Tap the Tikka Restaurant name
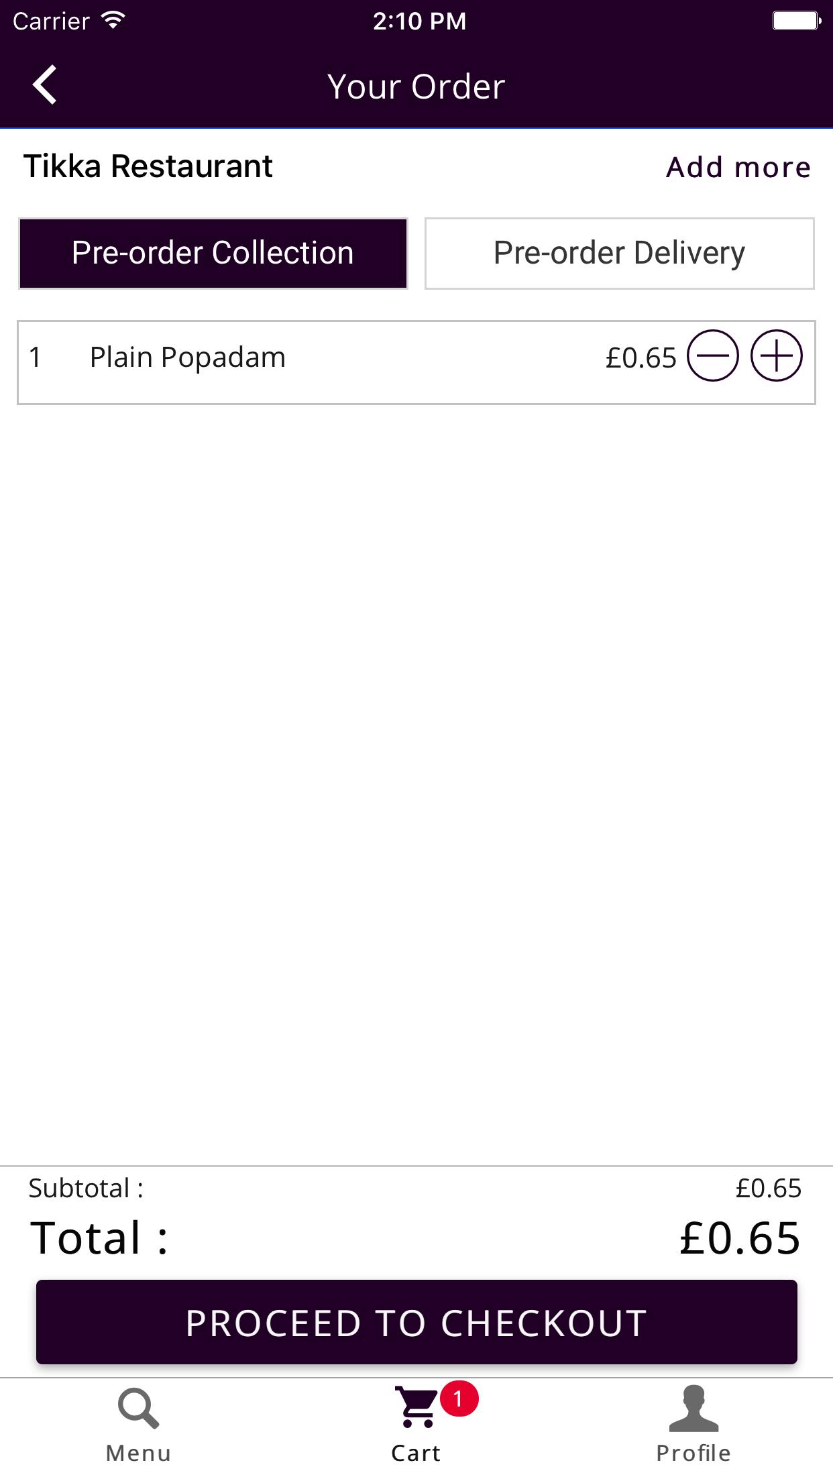 (x=148, y=166)
